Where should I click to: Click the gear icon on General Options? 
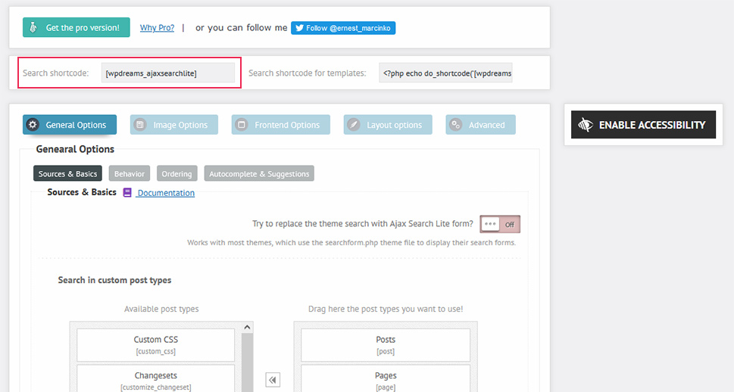pyautogui.click(x=33, y=124)
